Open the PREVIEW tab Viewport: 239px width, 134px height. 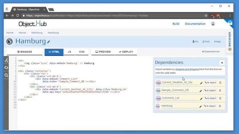(103, 52)
